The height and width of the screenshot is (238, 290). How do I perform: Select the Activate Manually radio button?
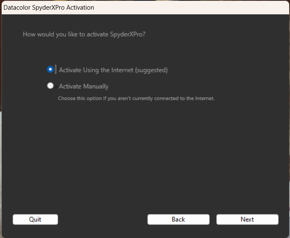(x=51, y=85)
